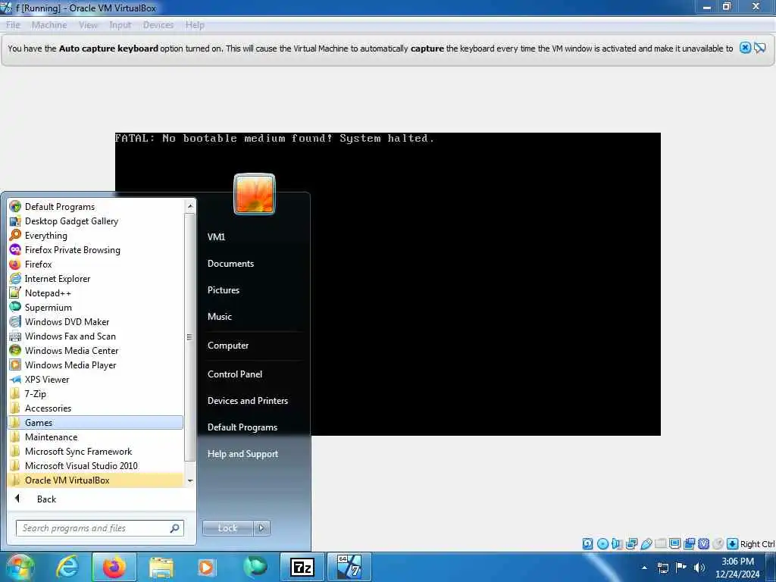This screenshot has width=776, height=582.
Task: Launch Windows Media Center
Action: [95, 350]
